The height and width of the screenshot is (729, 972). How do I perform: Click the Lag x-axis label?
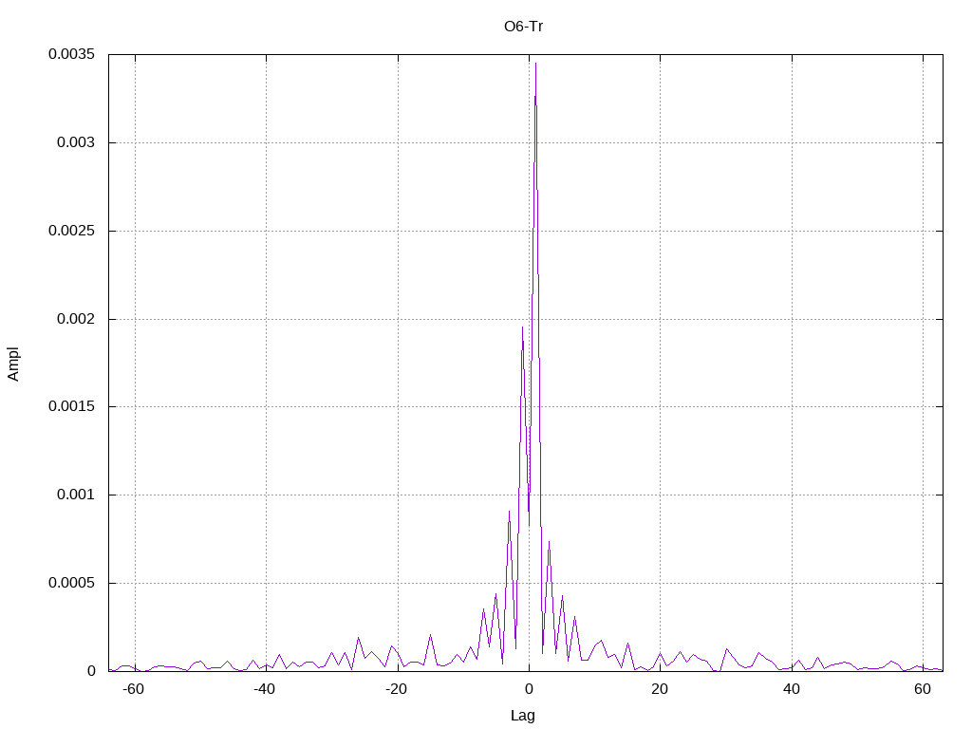(523, 716)
